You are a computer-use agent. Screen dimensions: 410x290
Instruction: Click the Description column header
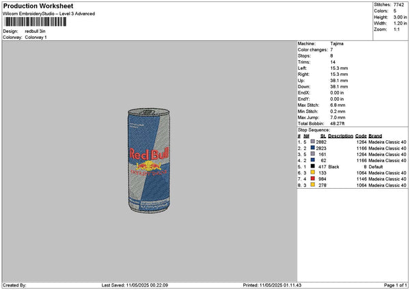(x=340, y=136)
